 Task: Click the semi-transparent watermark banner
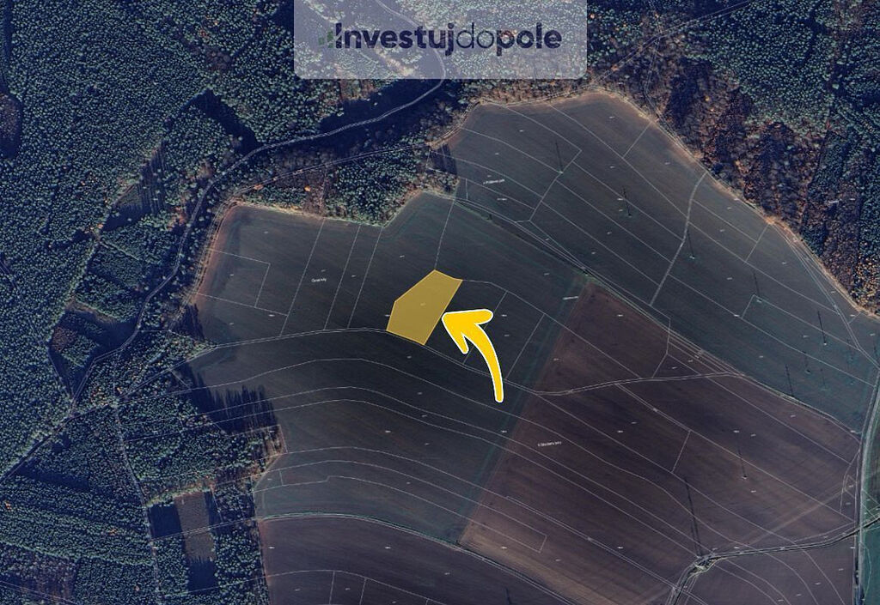(x=440, y=39)
